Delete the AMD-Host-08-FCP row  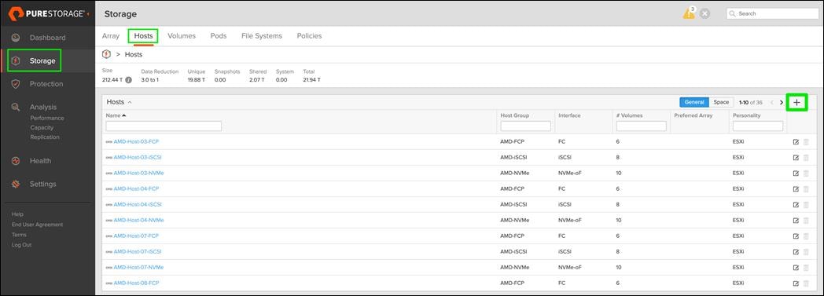pos(806,283)
